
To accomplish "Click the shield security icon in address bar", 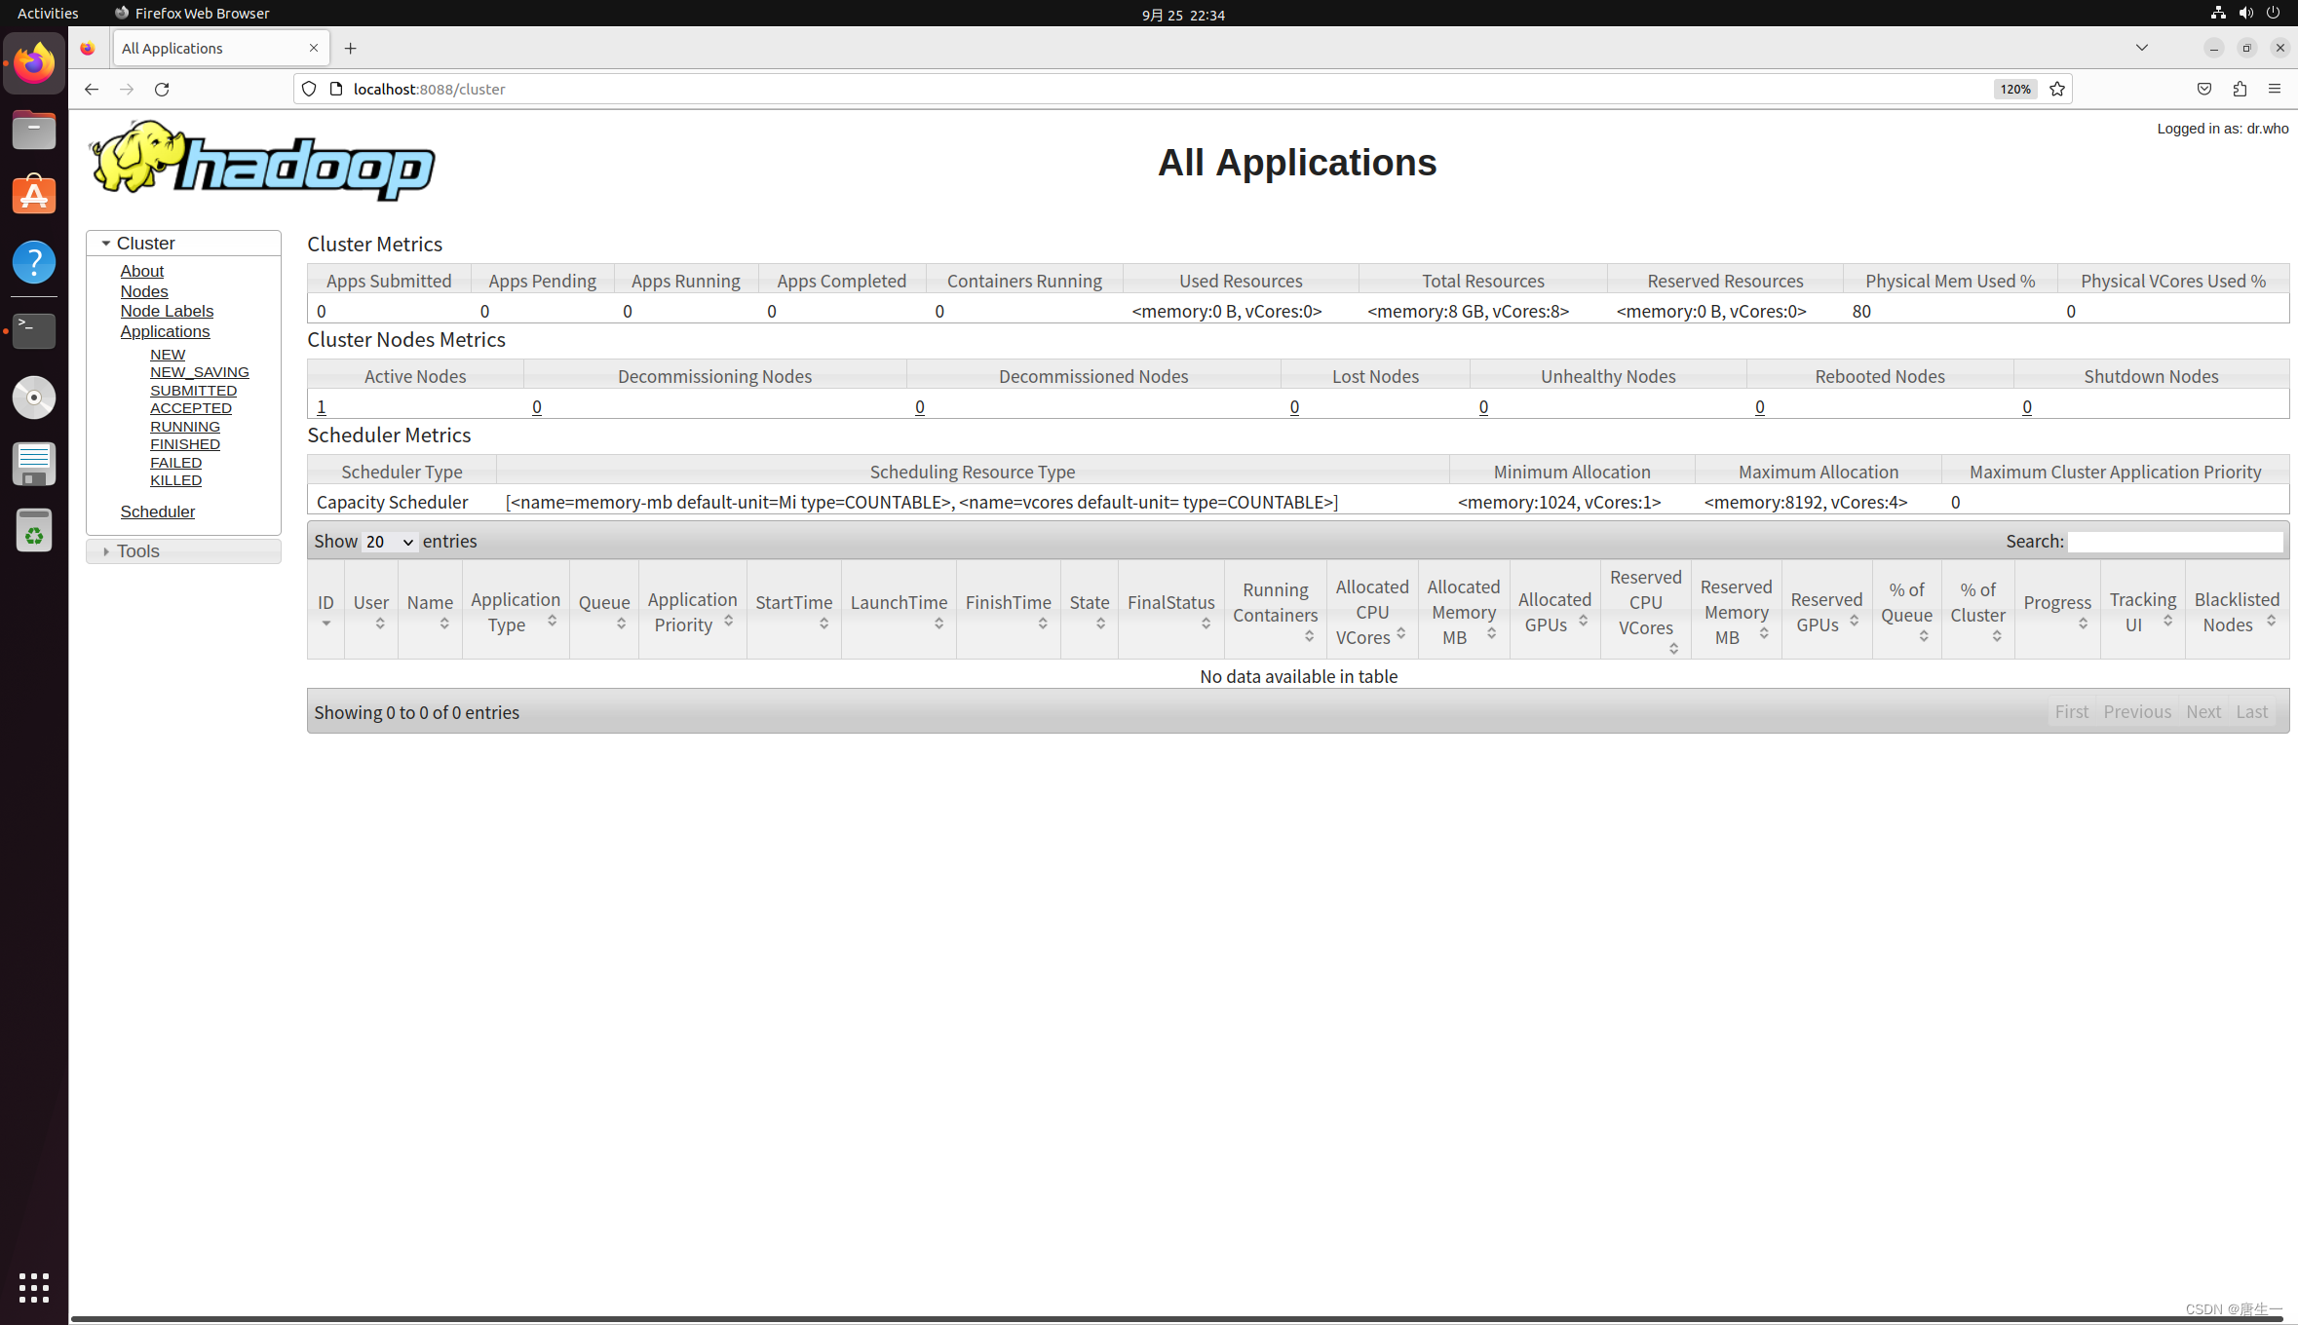I will (x=309, y=89).
